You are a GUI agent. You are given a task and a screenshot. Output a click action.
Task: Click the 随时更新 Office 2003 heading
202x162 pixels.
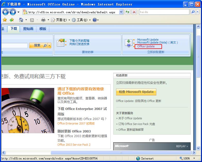point(74,131)
